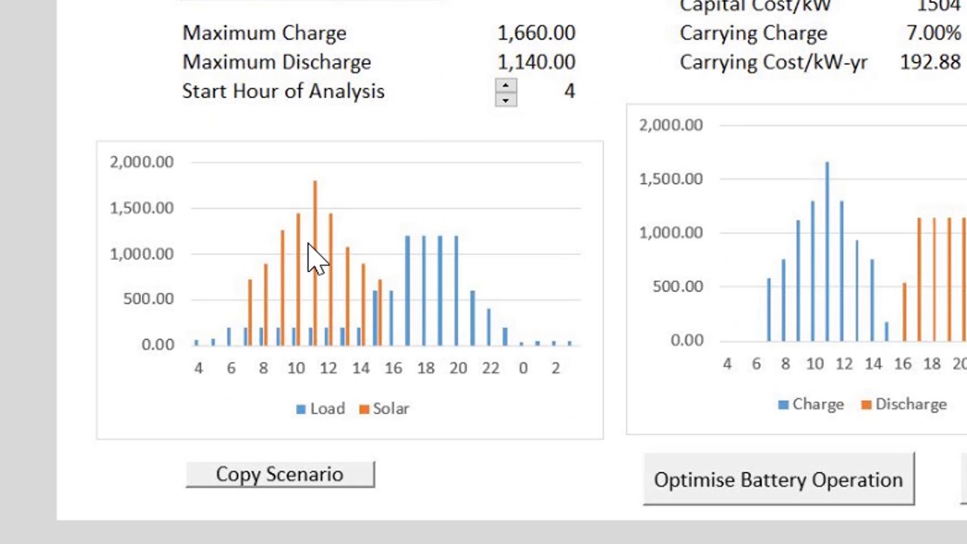The height and width of the screenshot is (544, 967).
Task: Click 500.00 axis label on Load/Solar chart
Action: point(147,299)
